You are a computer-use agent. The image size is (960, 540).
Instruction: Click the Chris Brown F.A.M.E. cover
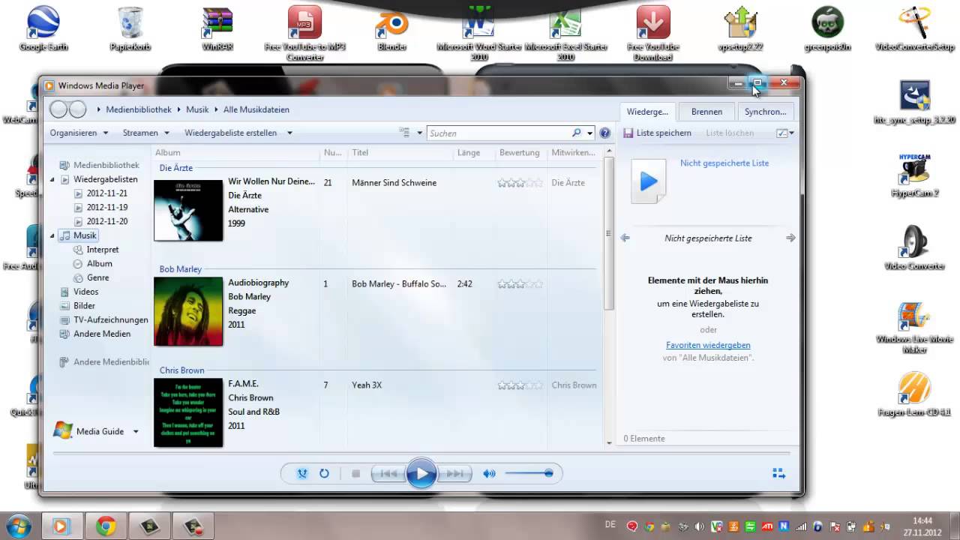188,412
